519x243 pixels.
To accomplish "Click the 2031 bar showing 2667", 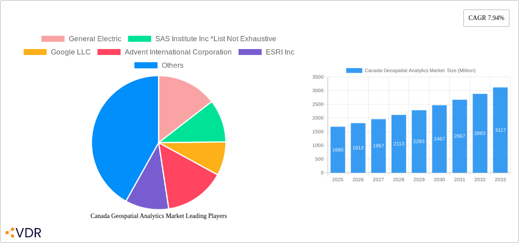I will [x=460, y=136].
